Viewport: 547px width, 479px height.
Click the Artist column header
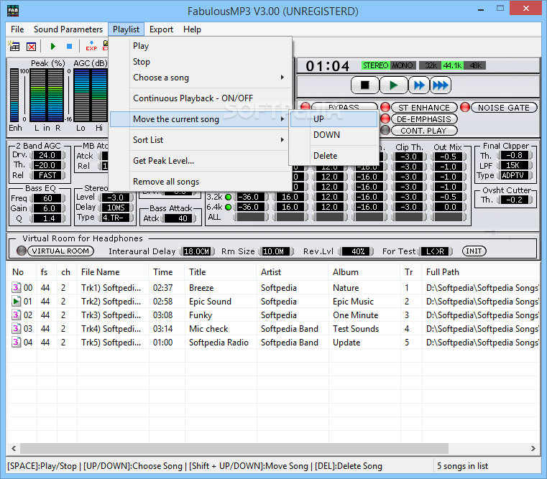(293, 272)
